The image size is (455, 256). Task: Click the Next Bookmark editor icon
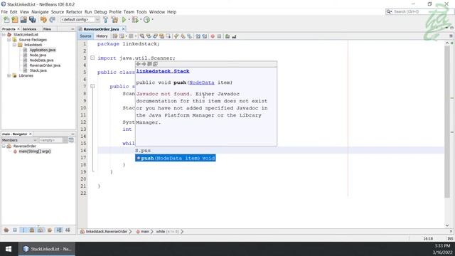pyautogui.click(x=183, y=36)
